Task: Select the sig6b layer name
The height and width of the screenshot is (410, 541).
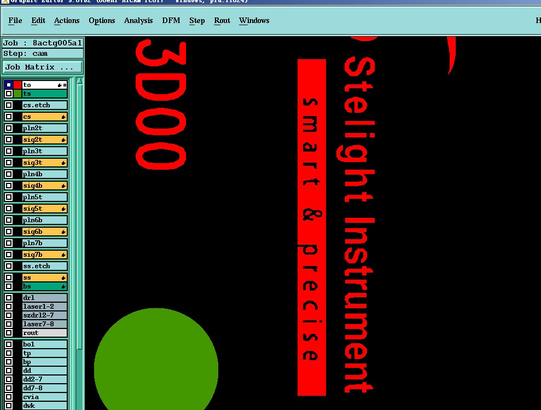Action: 44,232
